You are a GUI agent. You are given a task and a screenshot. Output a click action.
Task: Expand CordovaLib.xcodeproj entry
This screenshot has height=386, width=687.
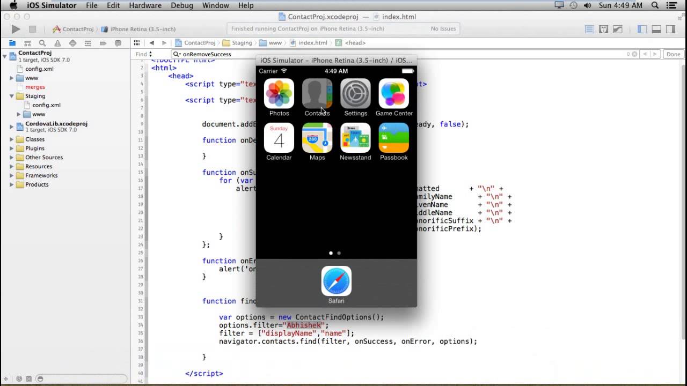(x=12, y=127)
